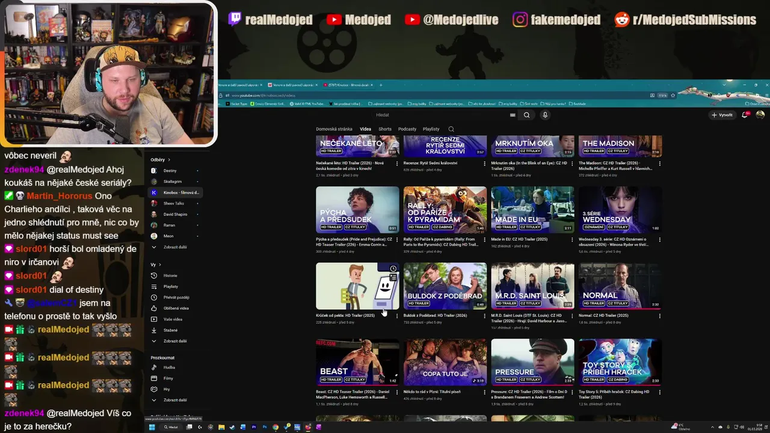This screenshot has width=770, height=433.
Task: Expand Zobrazit další under Prozkoumat
Action: point(174,400)
